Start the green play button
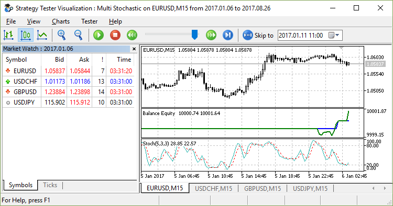Screen dimensions: 393x206 point(99,35)
